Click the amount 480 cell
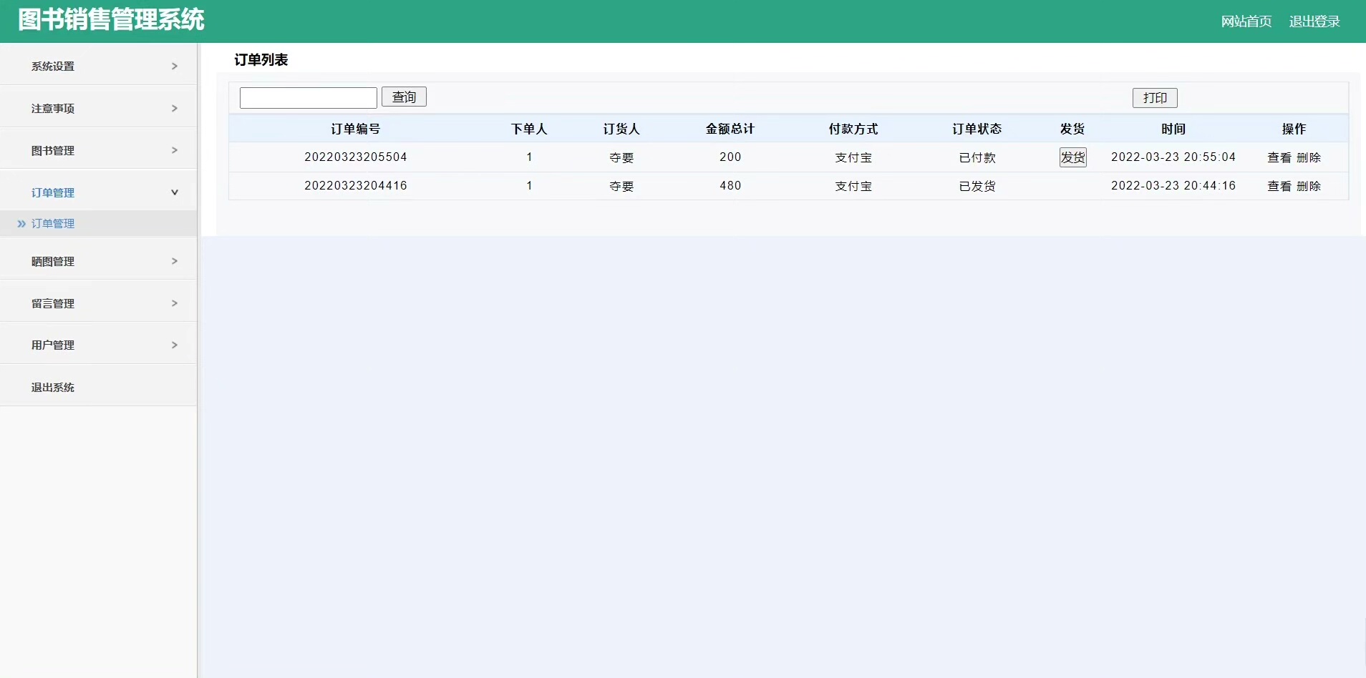 tap(730, 186)
